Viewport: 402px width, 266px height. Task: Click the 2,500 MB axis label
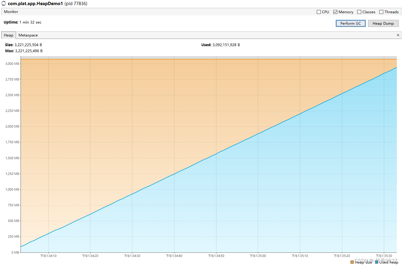click(12, 95)
